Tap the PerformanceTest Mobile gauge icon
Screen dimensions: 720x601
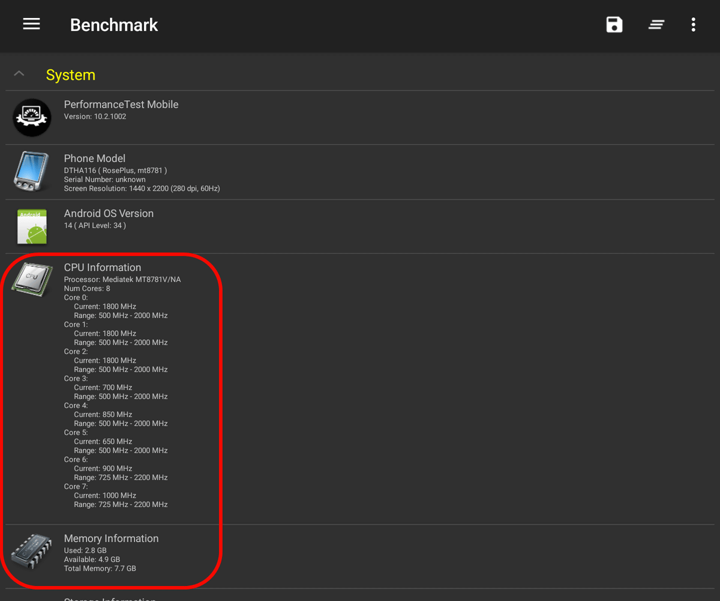point(32,117)
